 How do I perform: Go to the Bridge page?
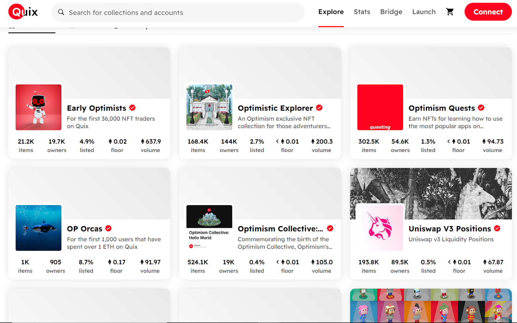pos(391,12)
